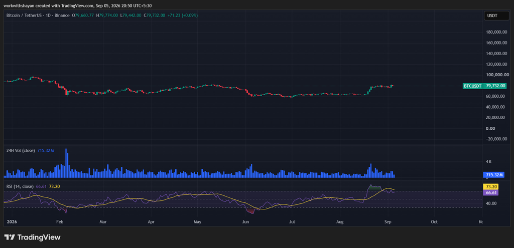Open the USDT currency selector

coord(496,16)
